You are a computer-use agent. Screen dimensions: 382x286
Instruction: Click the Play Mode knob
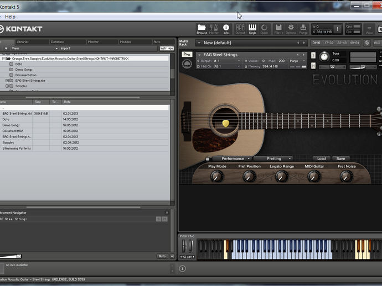(x=216, y=176)
